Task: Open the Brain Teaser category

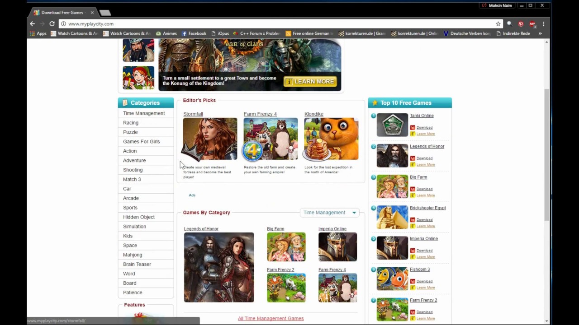Action: pyautogui.click(x=137, y=265)
